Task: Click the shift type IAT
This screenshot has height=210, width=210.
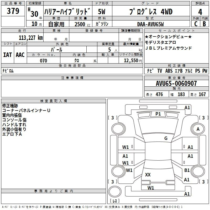Action: (8, 55)
